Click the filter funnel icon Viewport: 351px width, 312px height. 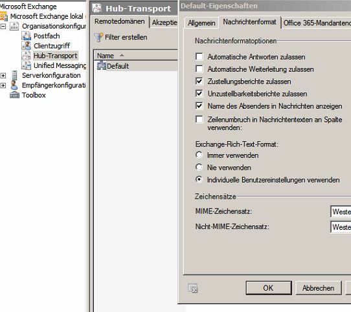click(98, 37)
